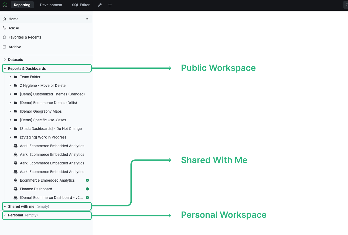The height and width of the screenshot is (235, 348).
Task: Open Archive using its box icon
Action: coord(4,47)
